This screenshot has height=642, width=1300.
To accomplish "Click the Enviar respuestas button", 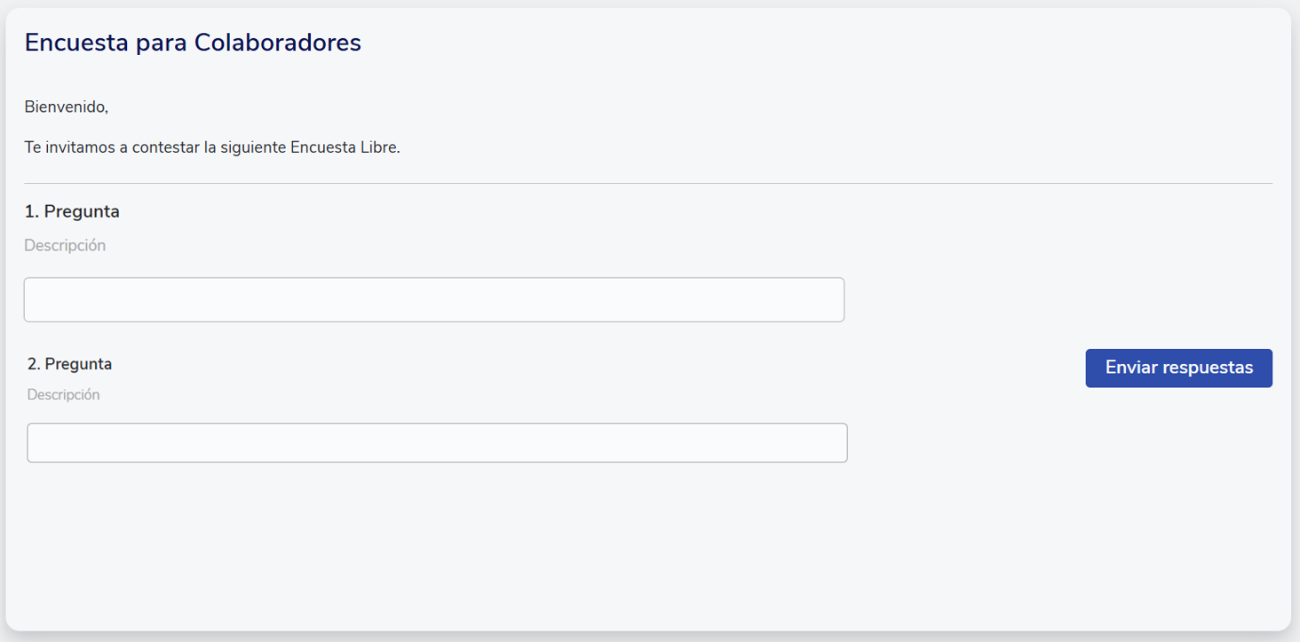I will [1178, 368].
